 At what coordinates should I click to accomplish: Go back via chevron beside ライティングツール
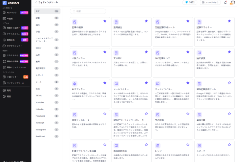tap(36, 2)
